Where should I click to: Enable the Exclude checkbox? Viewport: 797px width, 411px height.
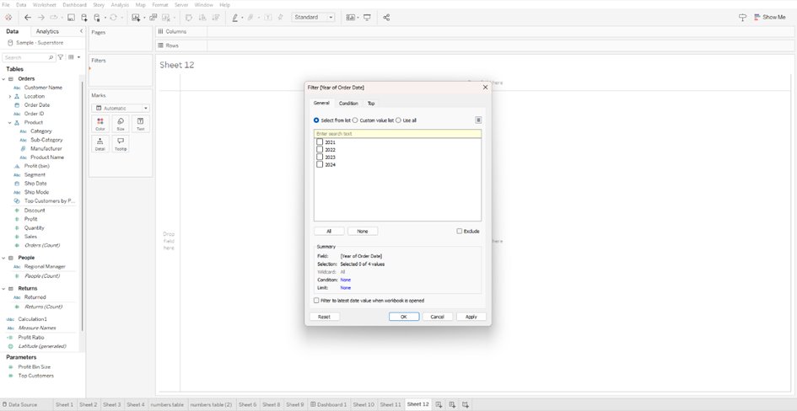[x=460, y=231]
